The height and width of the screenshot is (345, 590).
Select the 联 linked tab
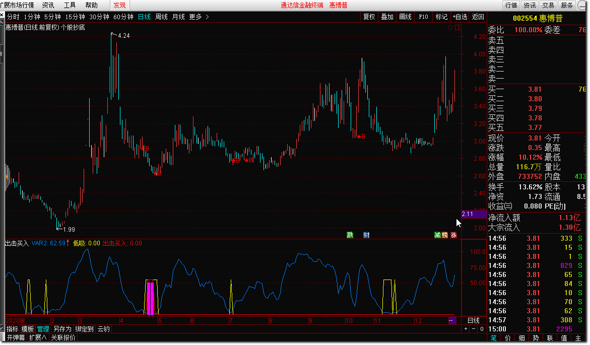pyautogui.click(x=550, y=338)
